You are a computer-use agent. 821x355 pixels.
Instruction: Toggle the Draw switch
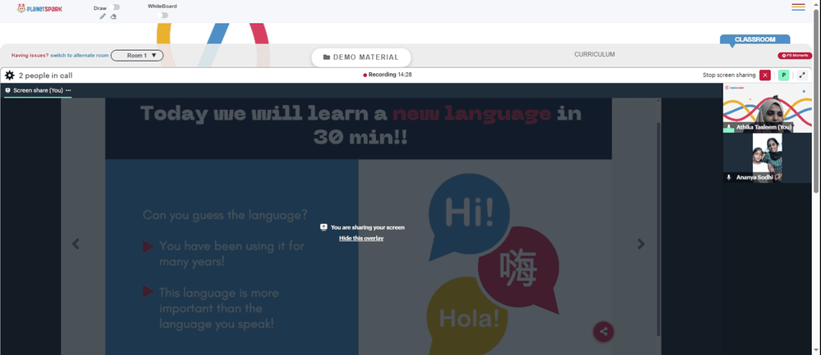116,7
